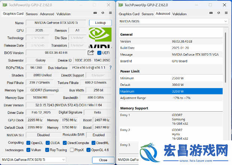Open the GPU selector dropdown in left window

click(x=34, y=160)
